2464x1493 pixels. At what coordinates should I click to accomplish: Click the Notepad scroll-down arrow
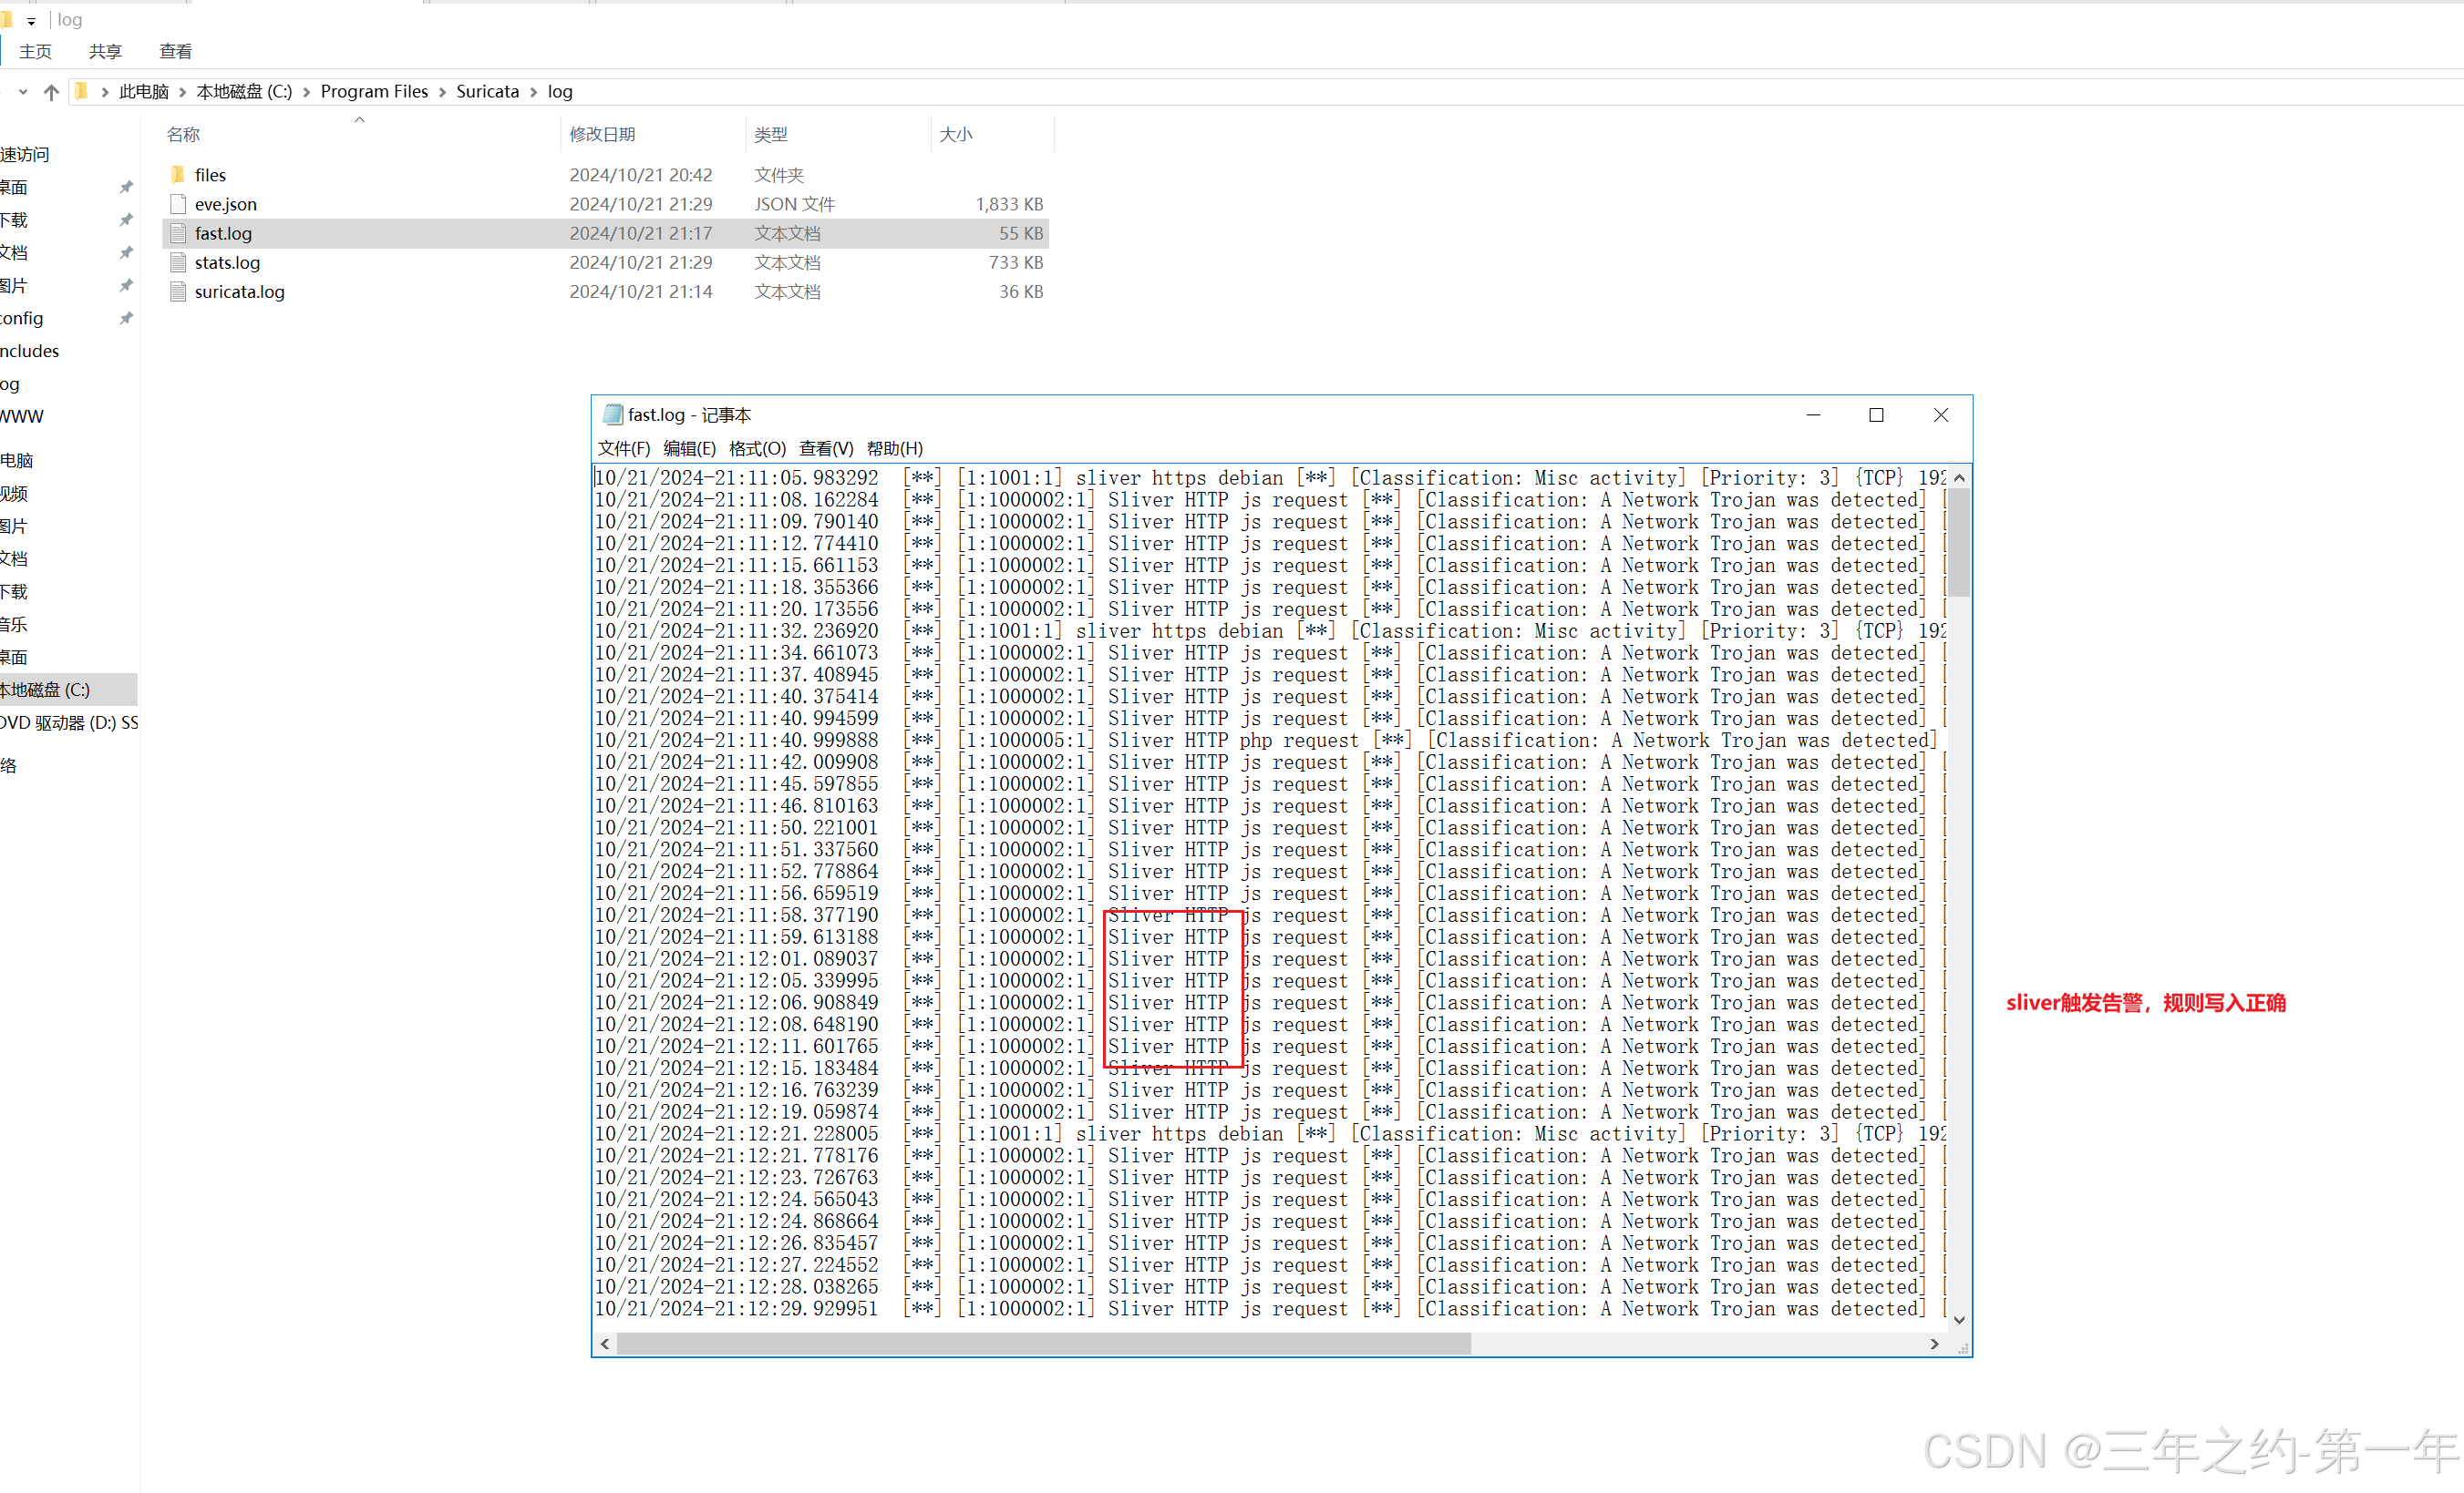pos(1959,1320)
